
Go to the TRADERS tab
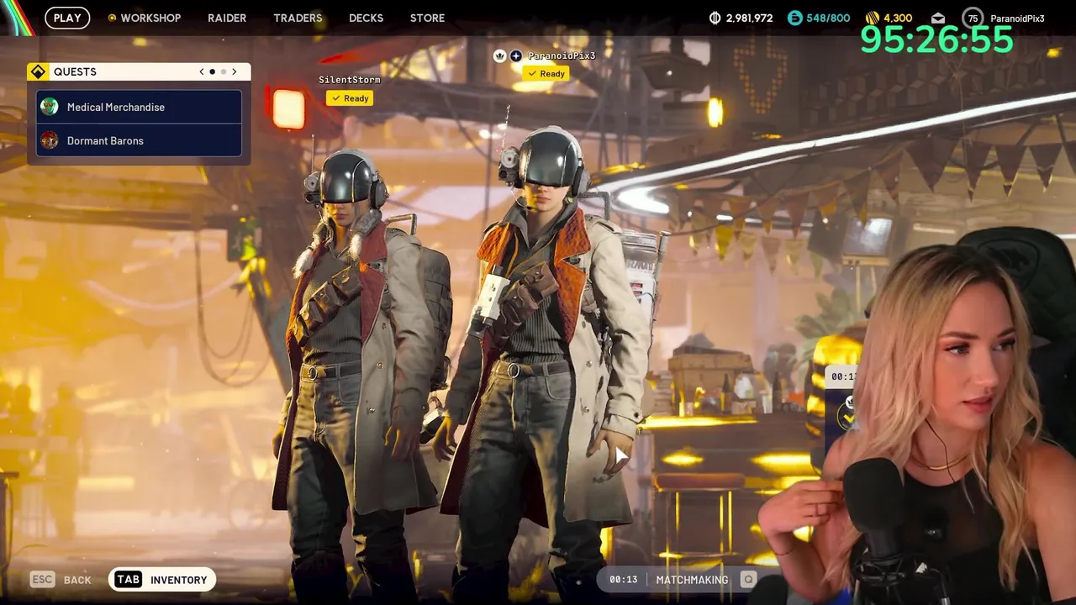tap(298, 18)
